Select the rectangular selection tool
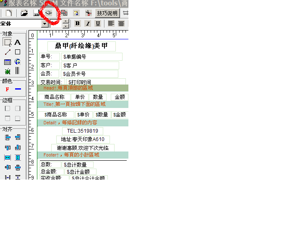Image resolution: width=287 pixels, height=249 pixels. tap(8, 42)
